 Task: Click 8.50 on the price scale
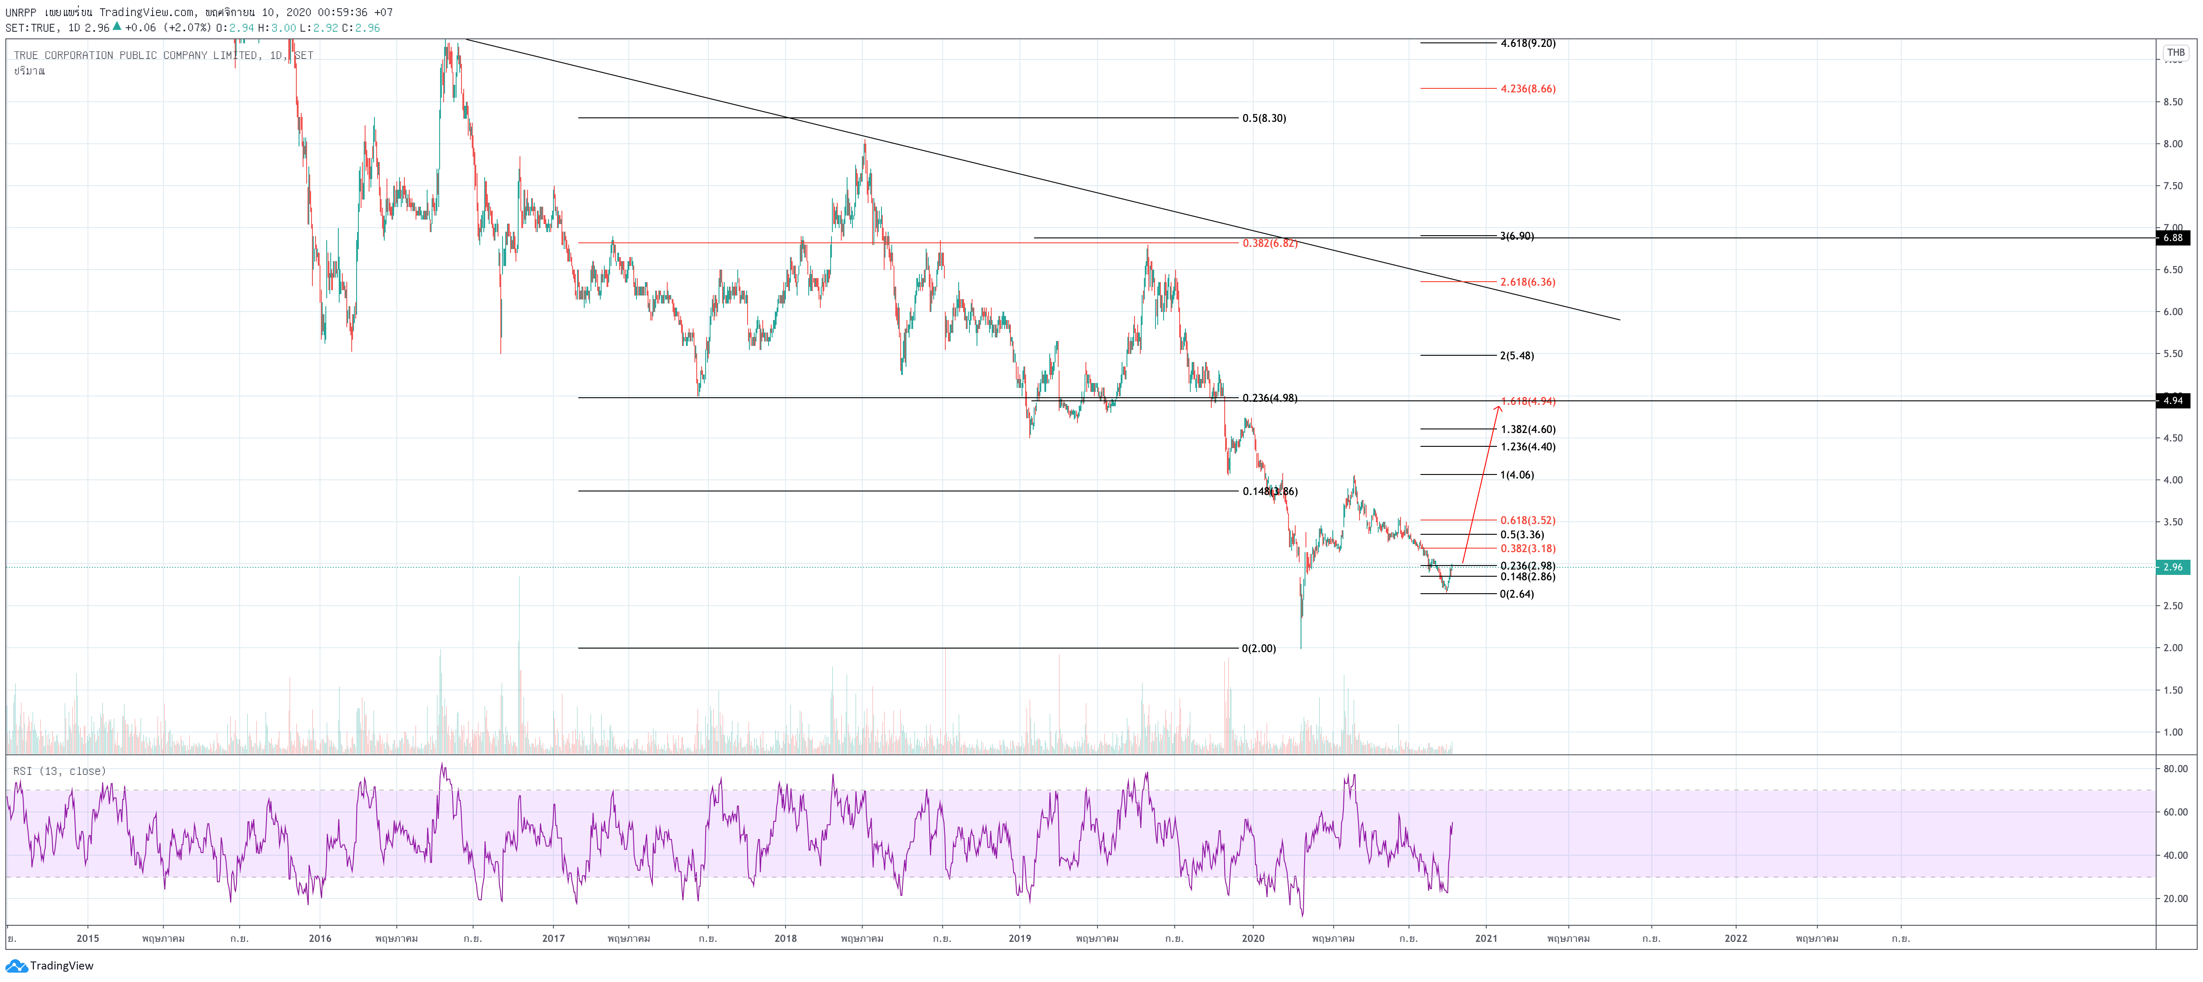pos(2173,102)
